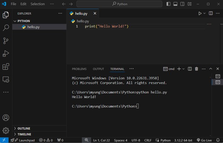Viewport: 223px width, 143px height.
Task: Run Python file with play button
Action: [x=200, y=13]
